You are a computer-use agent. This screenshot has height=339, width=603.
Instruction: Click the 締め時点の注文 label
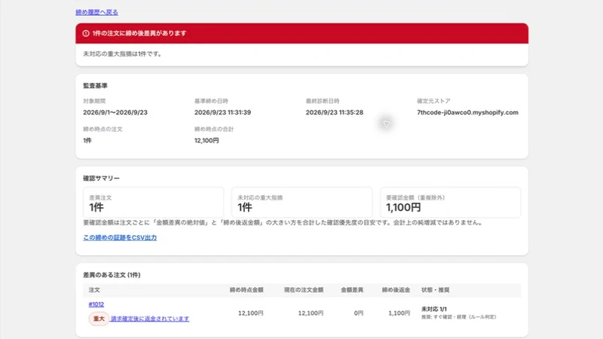[x=103, y=129]
